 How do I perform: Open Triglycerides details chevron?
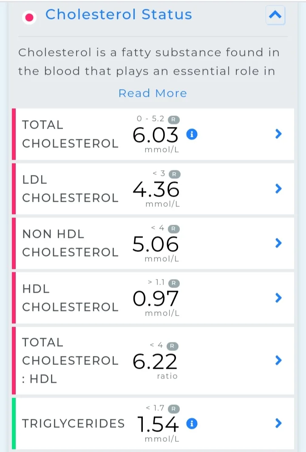278,423
